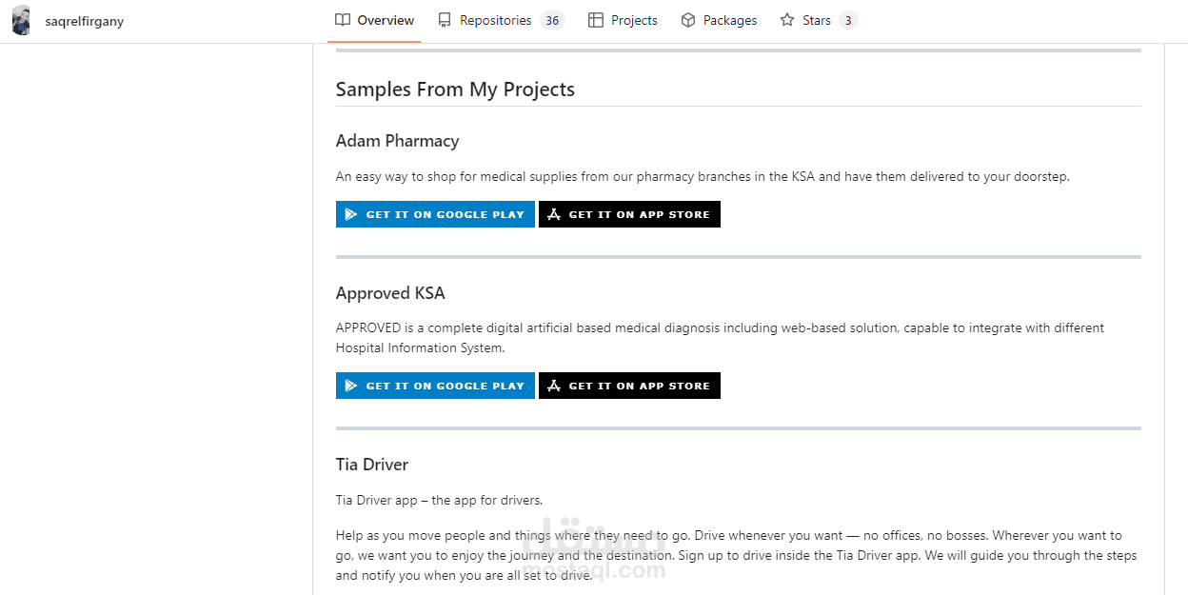1188x595 pixels.
Task: Click the Tia Driver project heading
Action: 372,465
